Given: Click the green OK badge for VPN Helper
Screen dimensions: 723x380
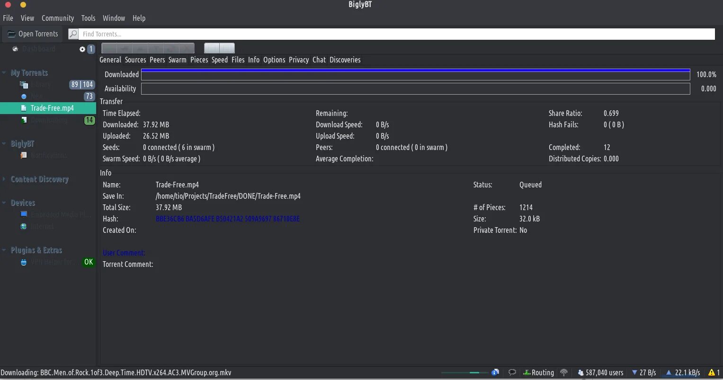Looking at the screenshot, I should click(88, 262).
